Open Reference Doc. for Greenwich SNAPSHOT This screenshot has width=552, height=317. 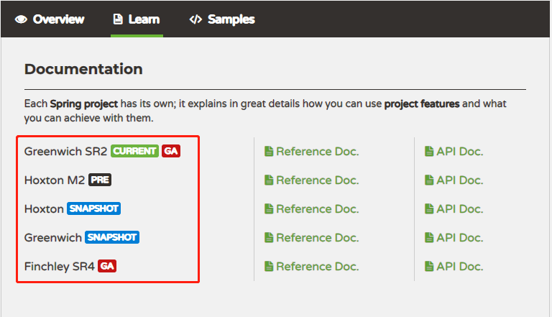tap(311, 238)
